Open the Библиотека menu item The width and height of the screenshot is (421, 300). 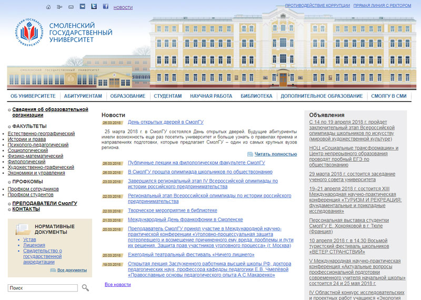click(x=256, y=96)
